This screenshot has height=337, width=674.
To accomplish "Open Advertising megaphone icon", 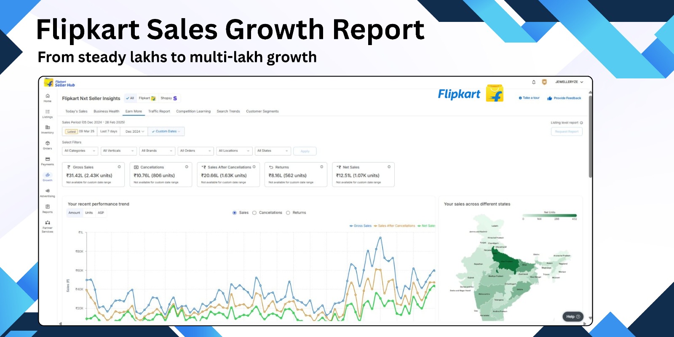I will coord(48,191).
